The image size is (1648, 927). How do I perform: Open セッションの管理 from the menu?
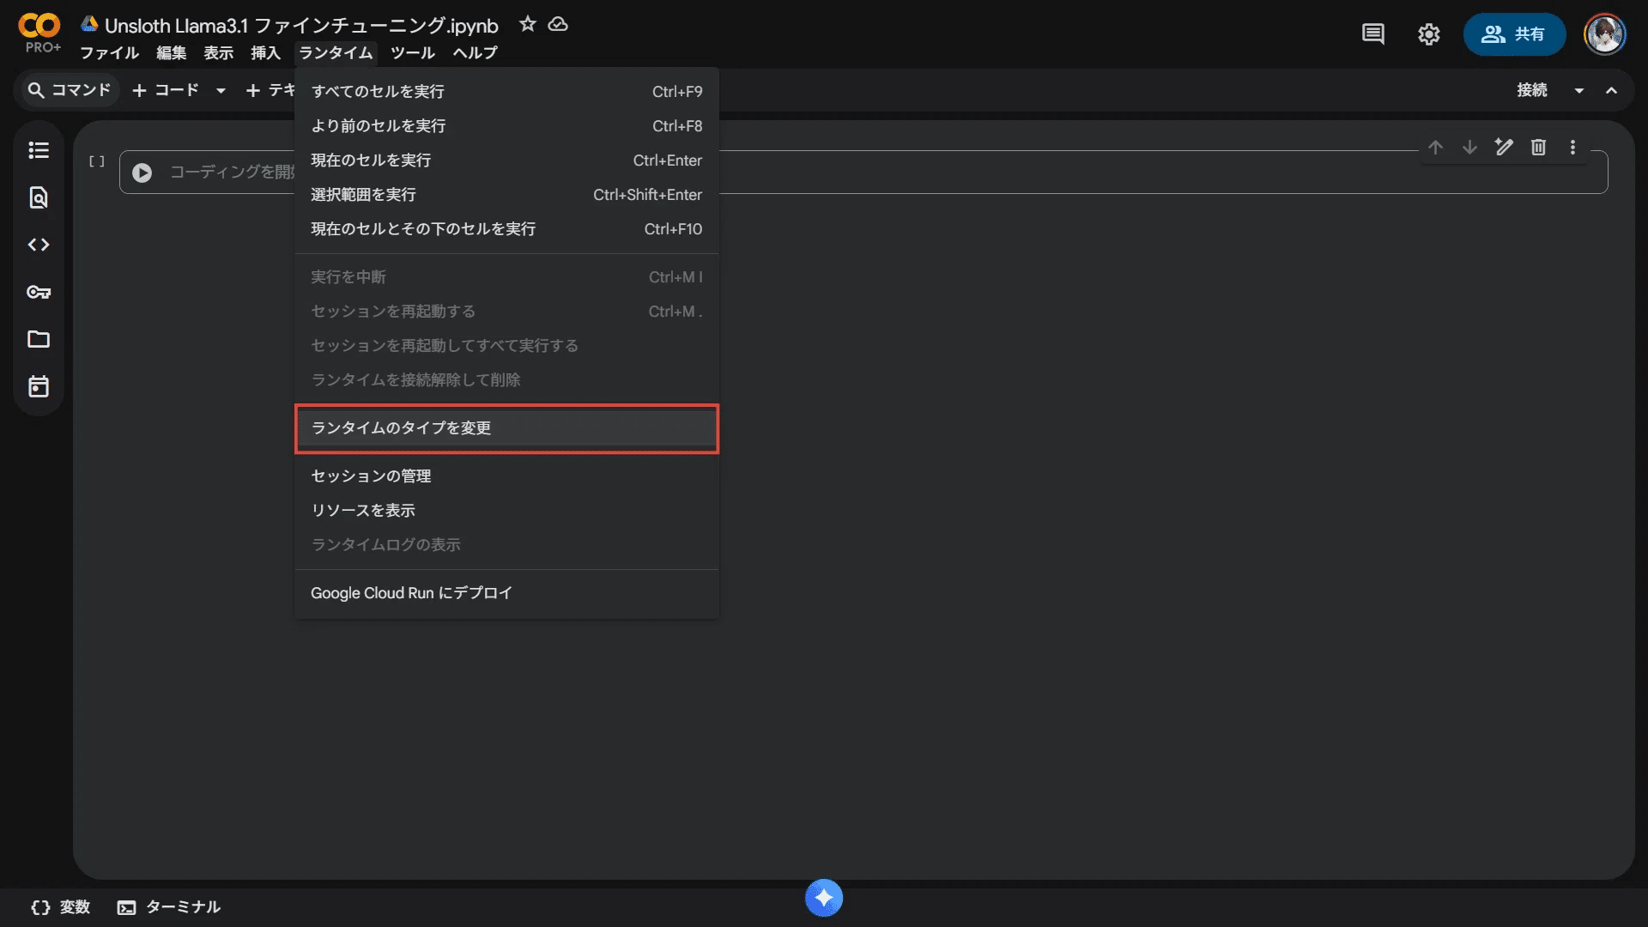[x=506, y=476]
